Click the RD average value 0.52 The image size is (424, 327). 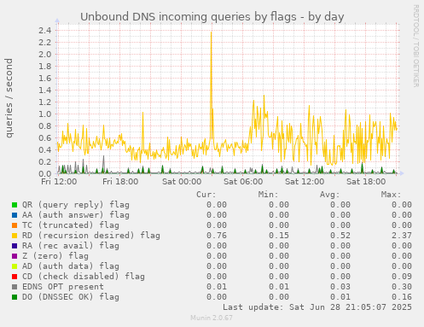pyautogui.click(x=340, y=236)
